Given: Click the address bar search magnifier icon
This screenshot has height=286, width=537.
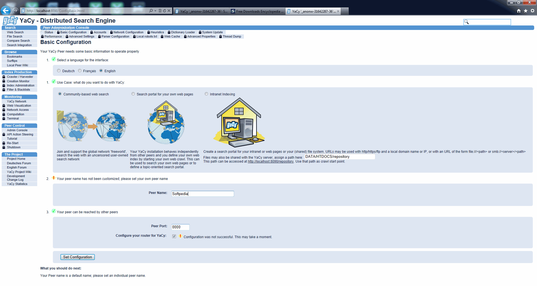Looking at the screenshot, I should coord(151,11).
